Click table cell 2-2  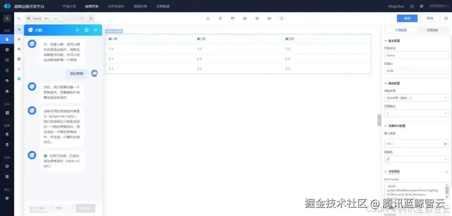pos(199,58)
